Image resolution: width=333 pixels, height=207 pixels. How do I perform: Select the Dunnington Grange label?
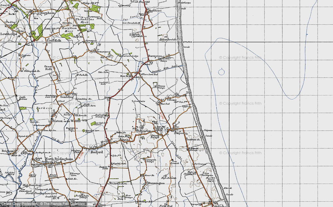[150, 160]
